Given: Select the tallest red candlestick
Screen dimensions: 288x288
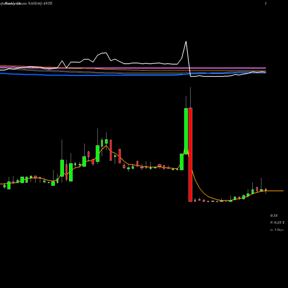Looking at the screenshot, I should 190,154.
